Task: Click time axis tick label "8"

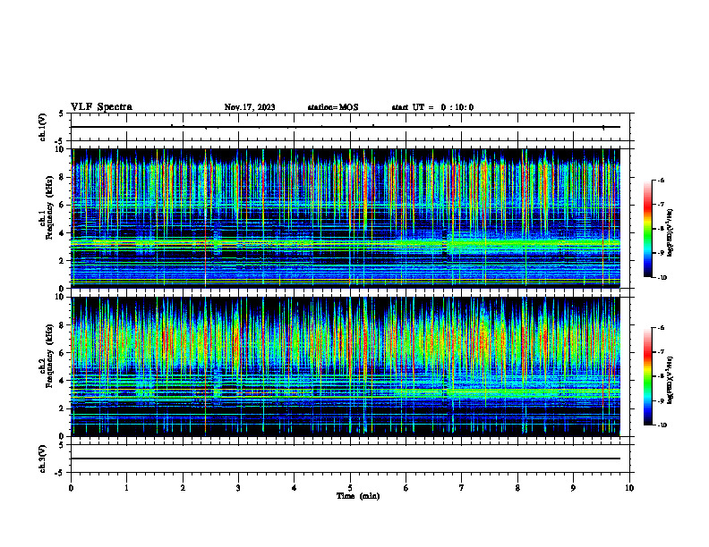Action: click(517, 488)
